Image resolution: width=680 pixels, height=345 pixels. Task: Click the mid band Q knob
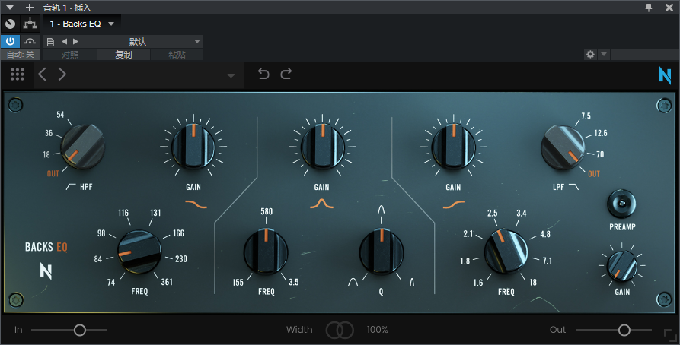(x=382, y=252)
